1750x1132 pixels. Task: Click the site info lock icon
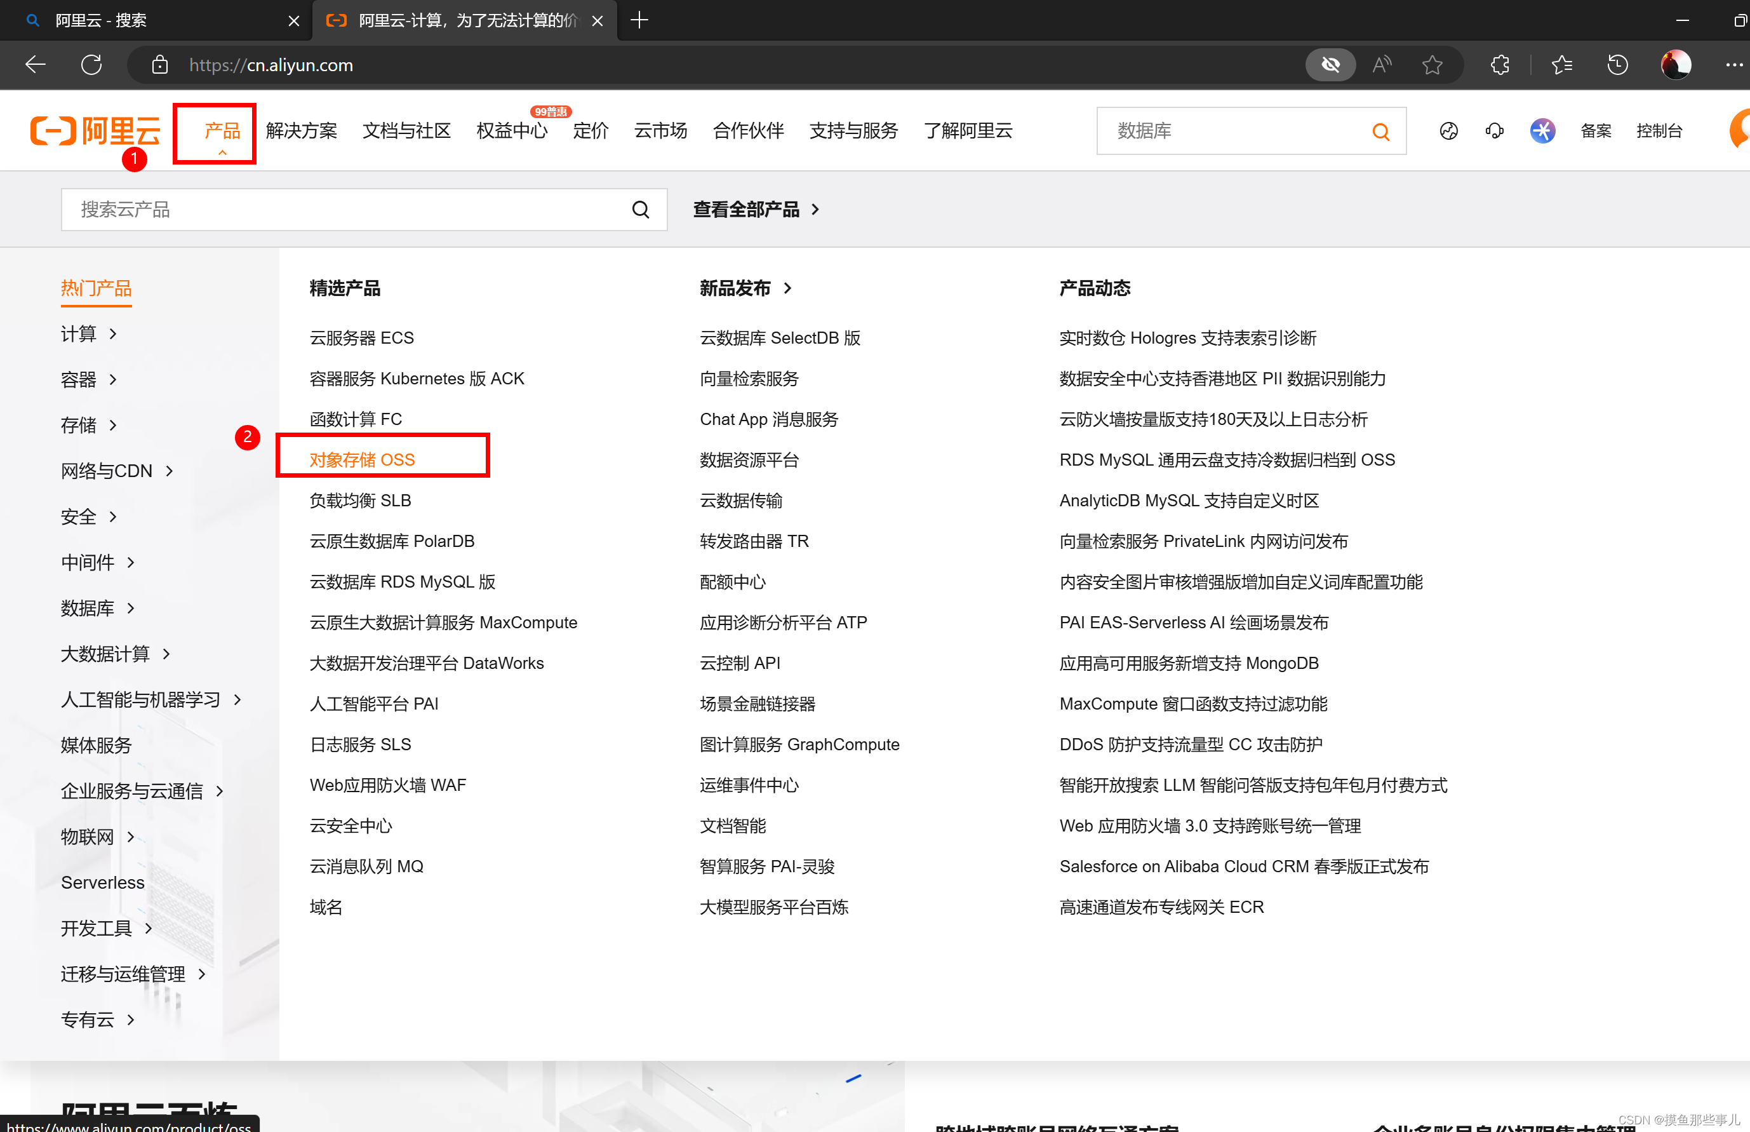[159, 65]
